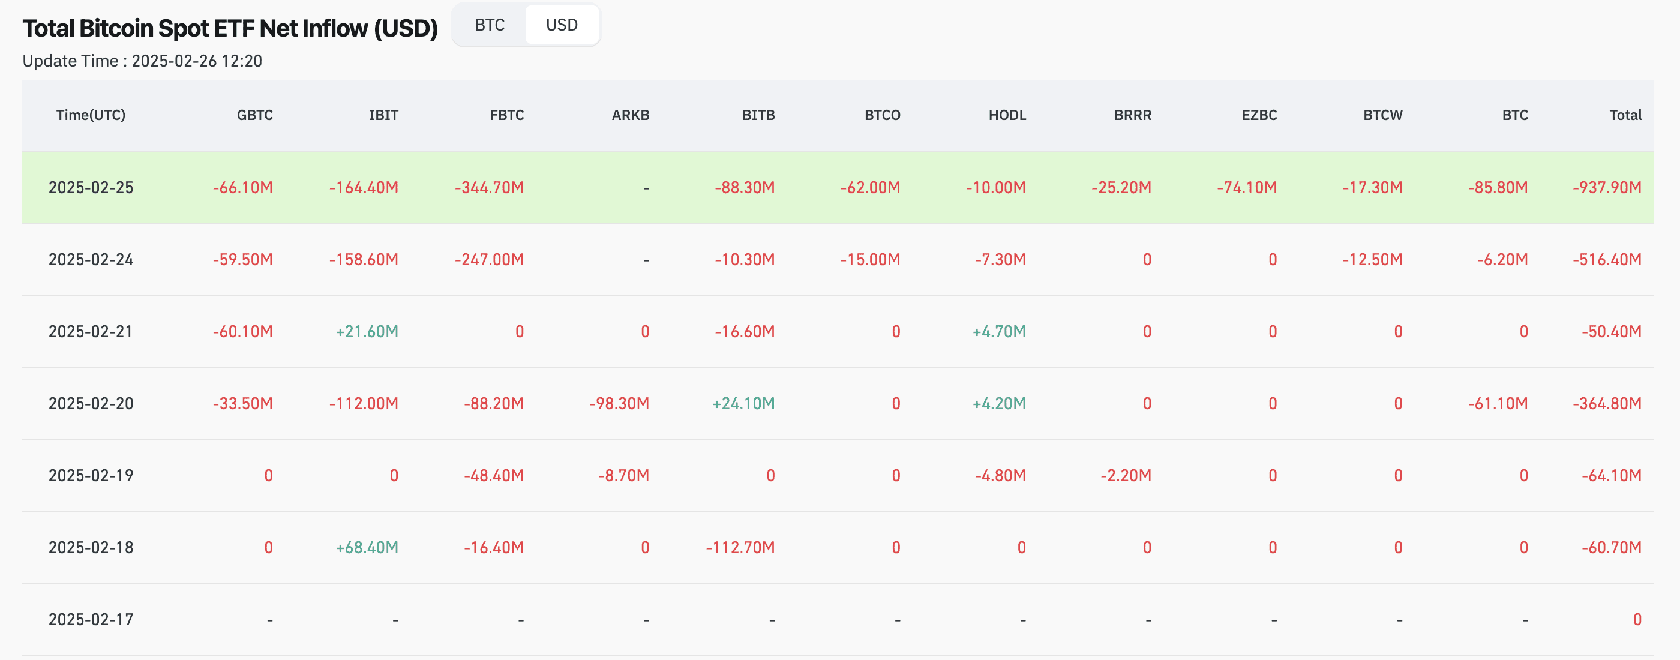Click the -364.80M total value
The height and width of the screenshot is (660, 1680).
1607,404
